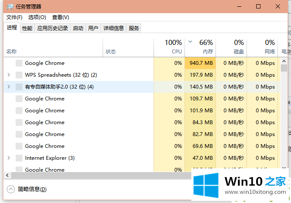
Task: Select the 140.5 MB memory cell
Action: pyautogui.click(x=200, y=87)
